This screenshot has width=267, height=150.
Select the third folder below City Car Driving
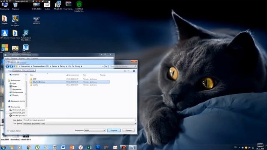point(35,85)
